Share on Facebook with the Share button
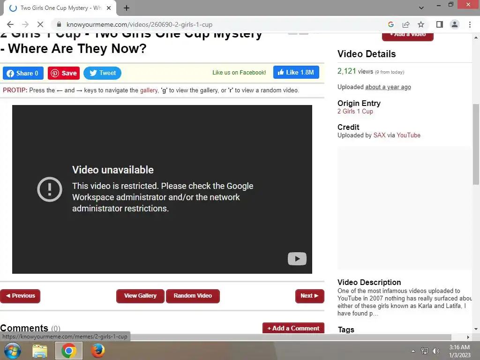This screenshot has height=360, width=480. [23, 73]
